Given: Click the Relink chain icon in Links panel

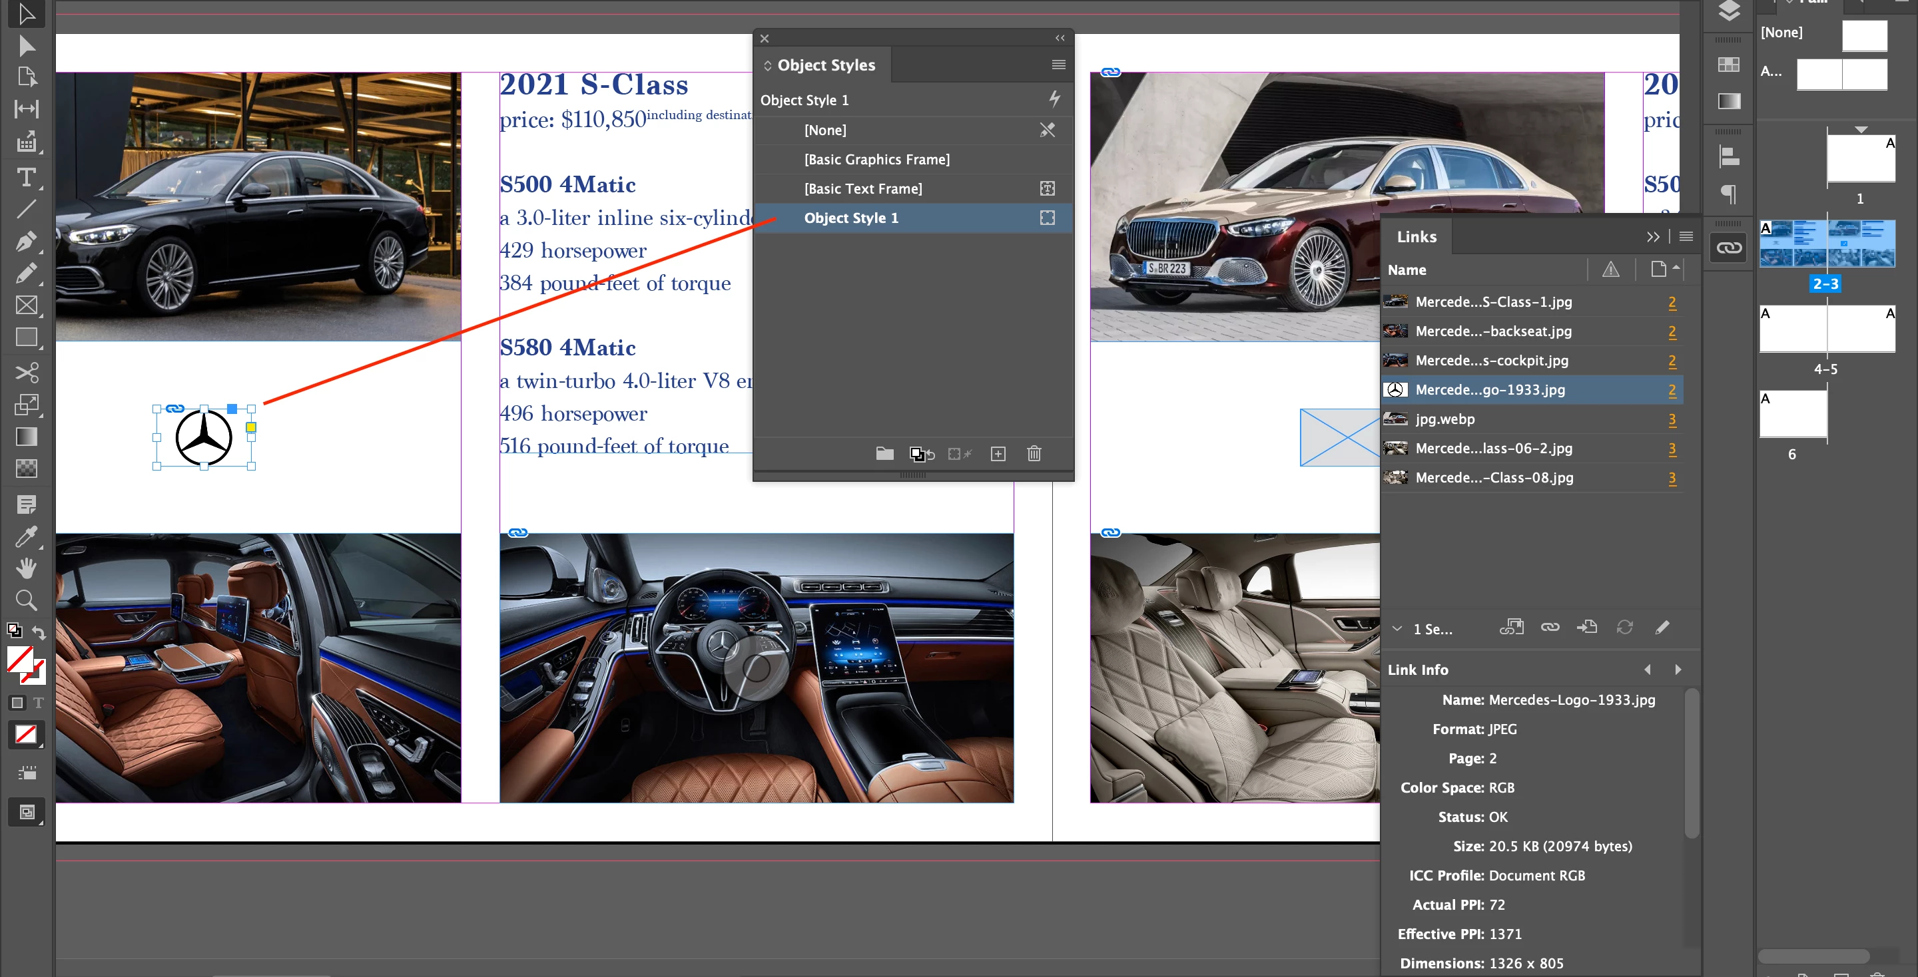Looking at the screenshot, I should pos(1550,628).
